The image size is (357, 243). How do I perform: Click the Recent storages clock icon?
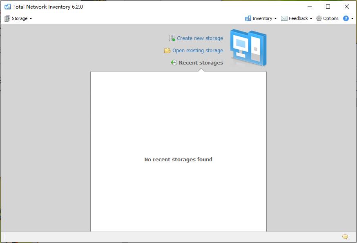pos(174,62)
